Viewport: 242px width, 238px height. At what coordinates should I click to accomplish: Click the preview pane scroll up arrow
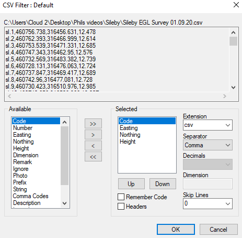click(233, 33)
